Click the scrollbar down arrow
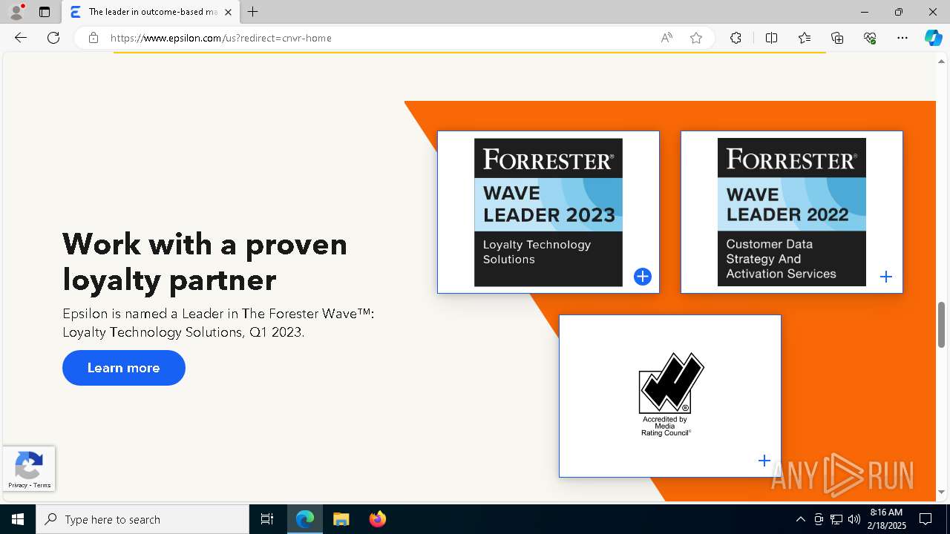Screen dimensions: 950x534 942,492
